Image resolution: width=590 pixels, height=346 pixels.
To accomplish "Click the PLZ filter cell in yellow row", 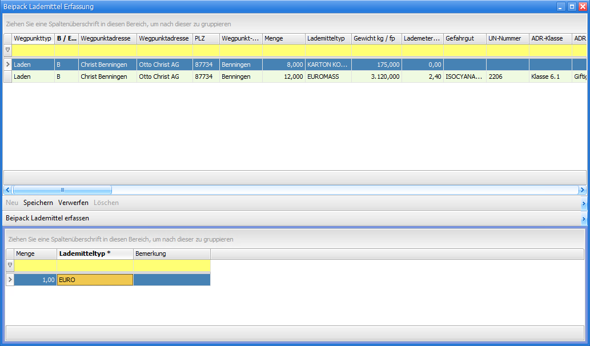I will [x=206, y=50].
